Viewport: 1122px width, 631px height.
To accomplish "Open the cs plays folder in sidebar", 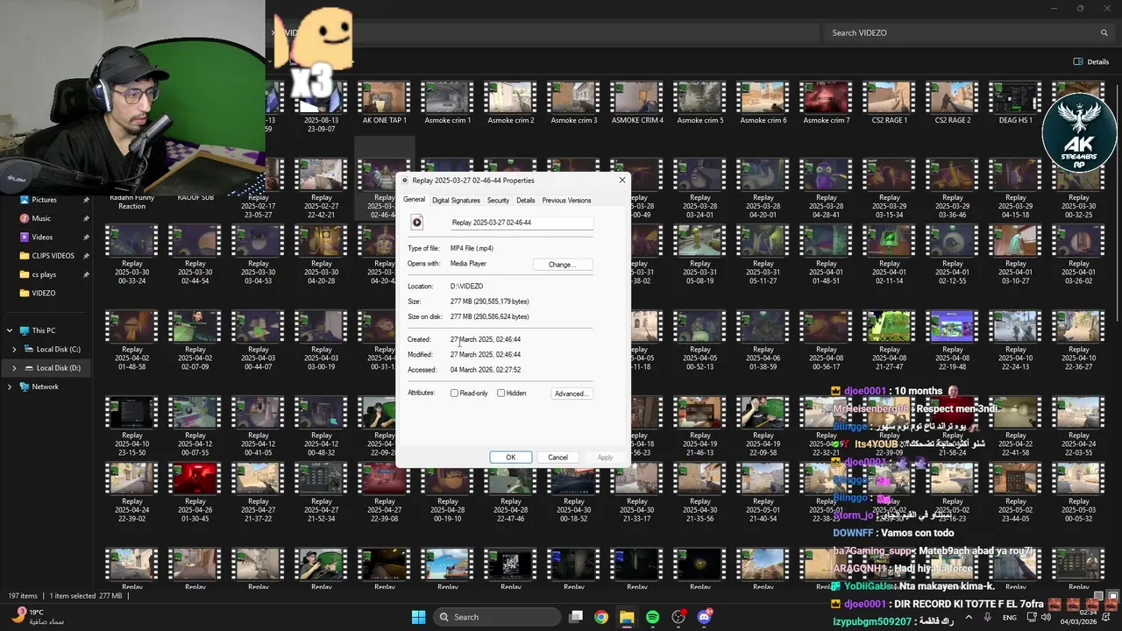I will pyautogui.click(x=44, y=274).
